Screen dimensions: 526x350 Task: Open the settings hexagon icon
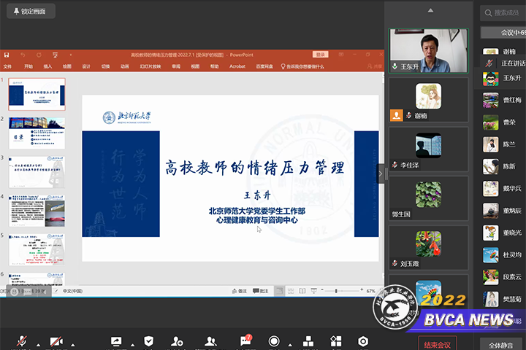pos(363,342)
